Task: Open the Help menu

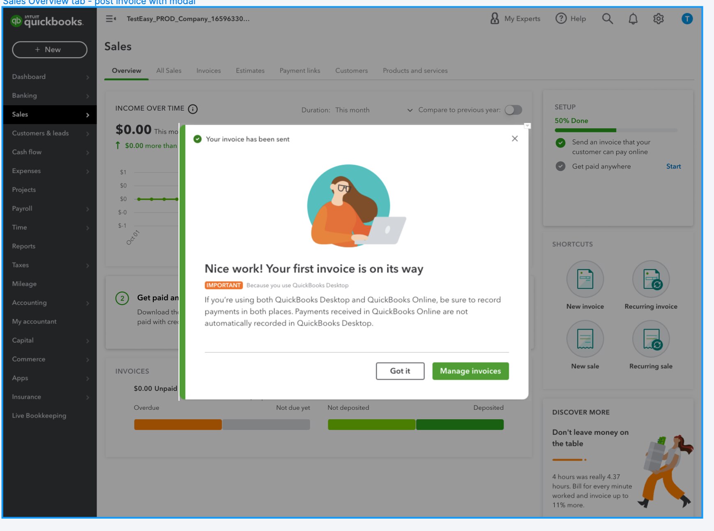Action: [571, 18]
